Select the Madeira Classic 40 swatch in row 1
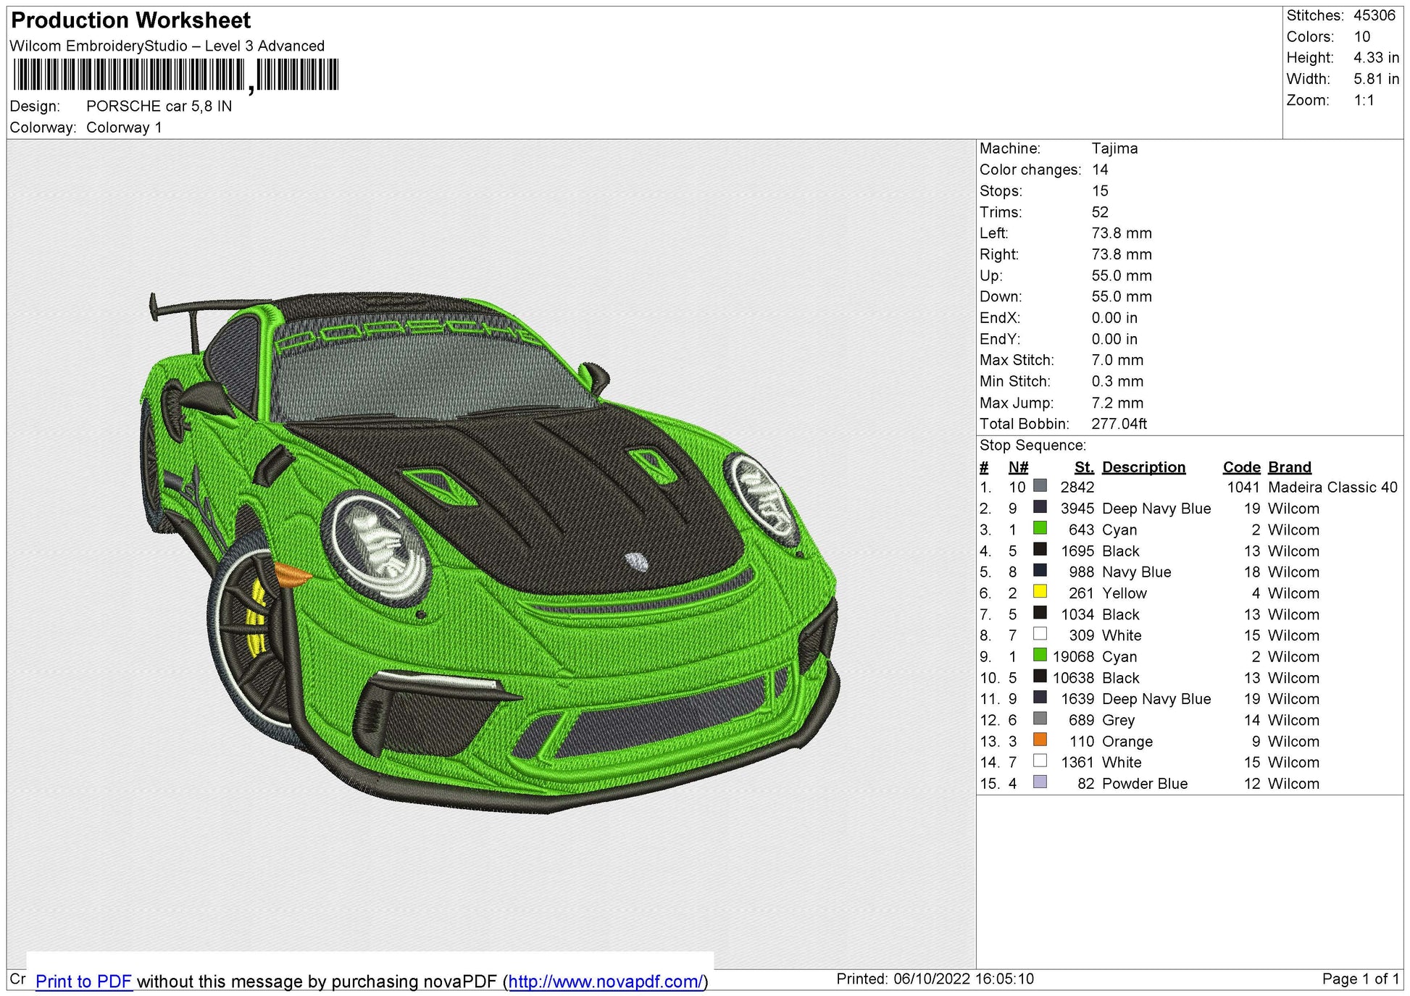 [1040, 487]
